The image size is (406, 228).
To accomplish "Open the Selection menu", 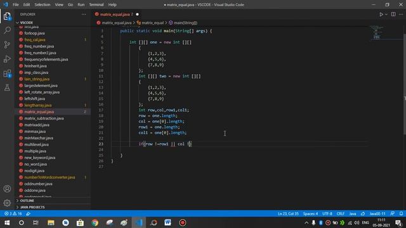I will [43, 4].
